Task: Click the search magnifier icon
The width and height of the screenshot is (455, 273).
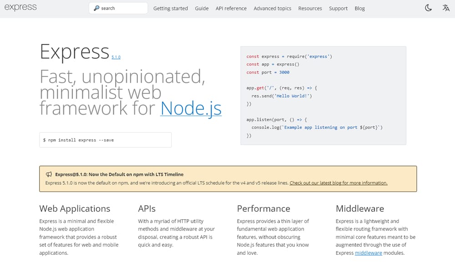Action: [x=97, y=8]
